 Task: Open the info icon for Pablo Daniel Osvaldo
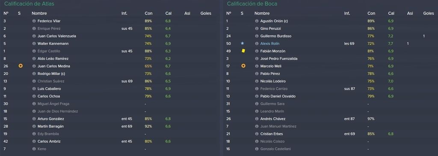coord(257,96)
